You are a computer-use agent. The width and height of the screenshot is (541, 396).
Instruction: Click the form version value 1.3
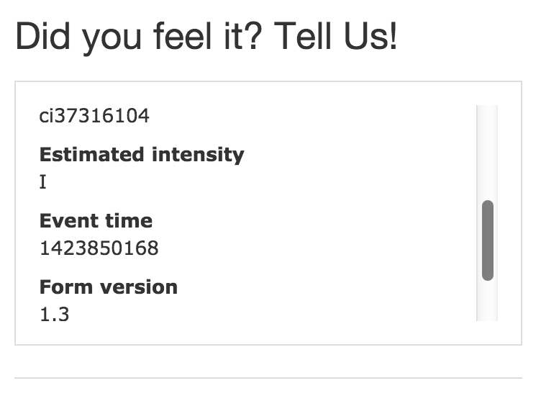pyautogui.click(x=55, y=315)
